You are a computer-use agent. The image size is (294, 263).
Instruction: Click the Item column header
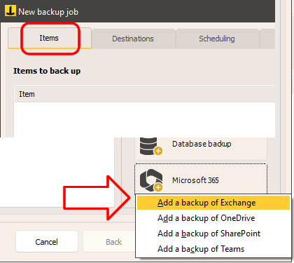tap(145, 94)
